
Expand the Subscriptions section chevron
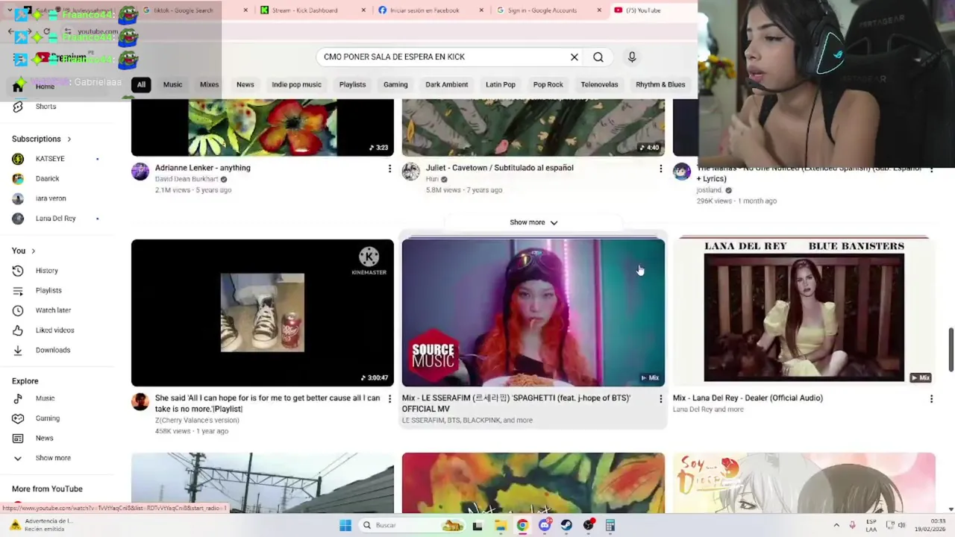(x=69, y=139)
